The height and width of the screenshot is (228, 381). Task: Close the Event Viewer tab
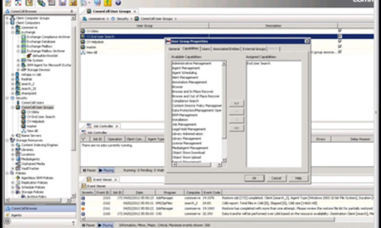point(116,180)
